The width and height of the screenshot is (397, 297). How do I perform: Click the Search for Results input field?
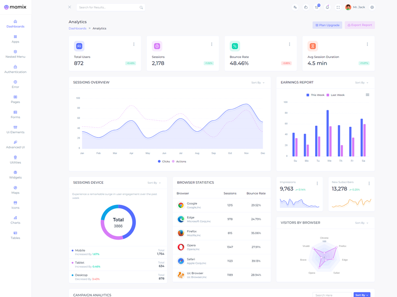point(108,7)
